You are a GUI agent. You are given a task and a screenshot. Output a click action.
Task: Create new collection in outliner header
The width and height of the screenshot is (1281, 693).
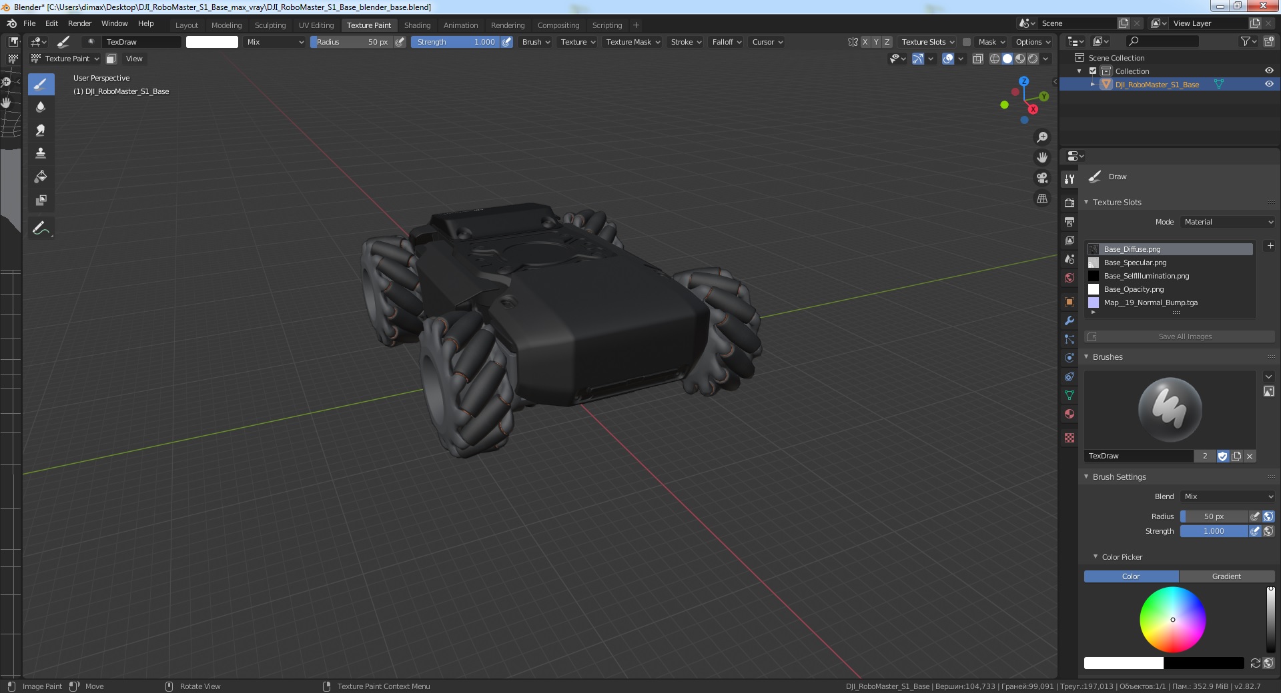1268,41
